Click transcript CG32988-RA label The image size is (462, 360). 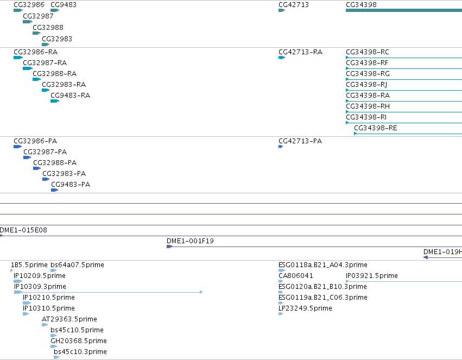coord(54,74)
